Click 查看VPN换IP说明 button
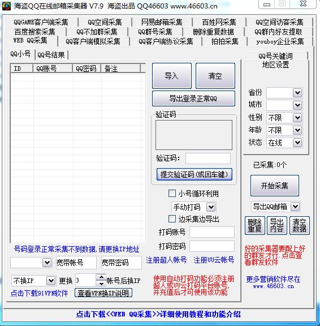 pyautogui.click(x=103, y=293)
